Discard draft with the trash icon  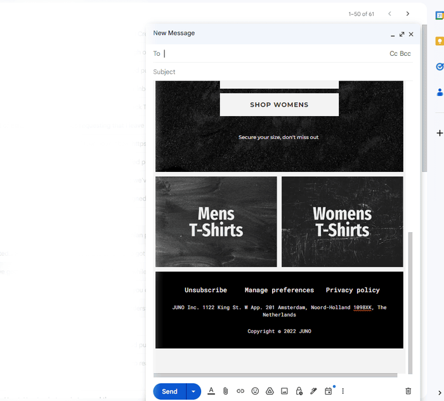point(408,391)
